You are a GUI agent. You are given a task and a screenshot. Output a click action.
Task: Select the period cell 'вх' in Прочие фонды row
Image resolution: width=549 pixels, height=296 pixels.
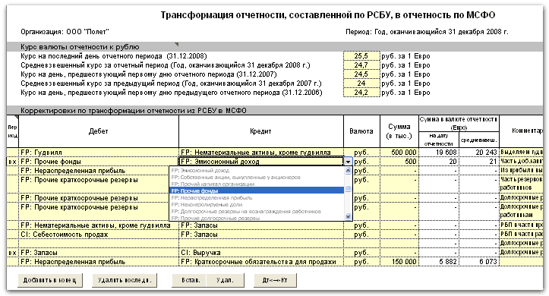(12, 162)
